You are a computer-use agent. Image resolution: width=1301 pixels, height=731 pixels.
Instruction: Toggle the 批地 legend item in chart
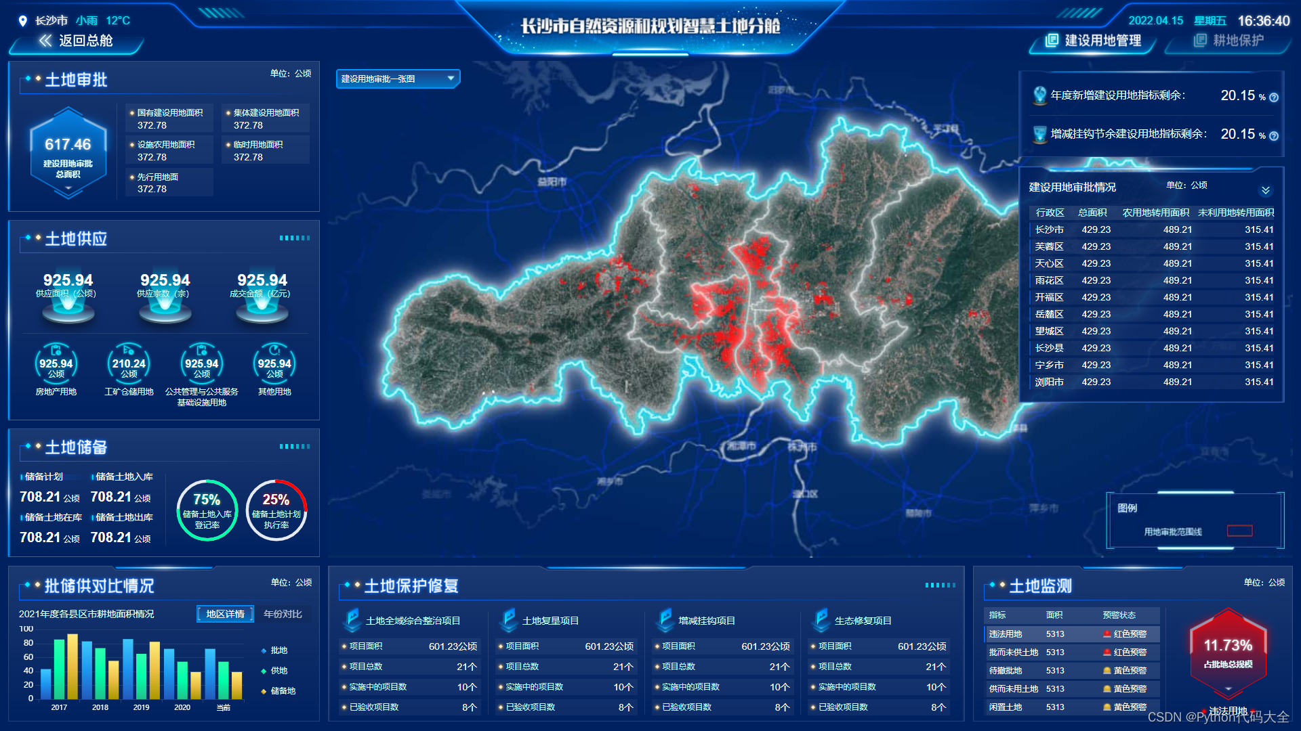tap(275, 650)
